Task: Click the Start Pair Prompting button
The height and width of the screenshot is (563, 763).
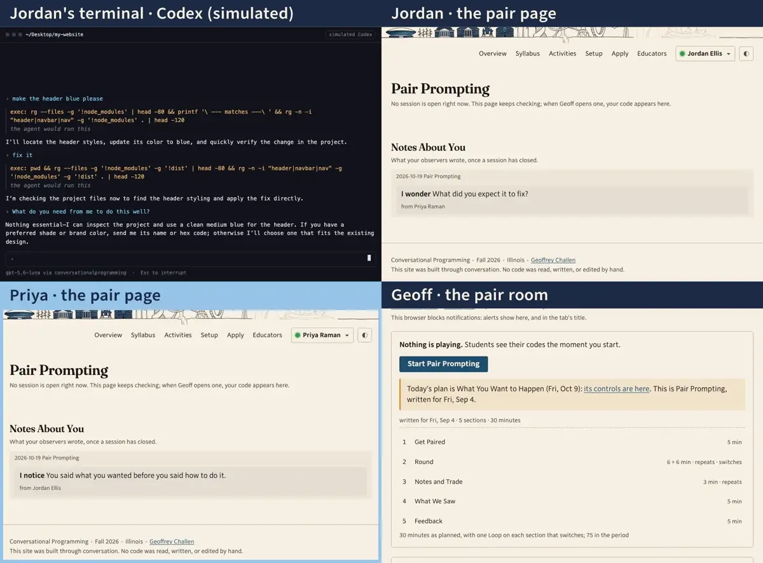Action: 444,364
